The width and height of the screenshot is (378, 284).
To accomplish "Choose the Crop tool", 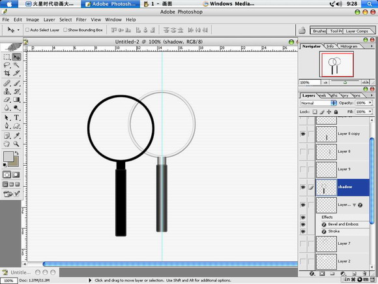I will tap(7, 73).
